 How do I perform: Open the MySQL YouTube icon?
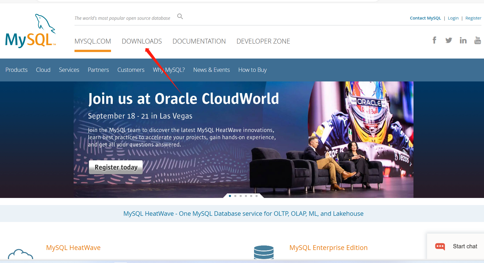point(477,40)
